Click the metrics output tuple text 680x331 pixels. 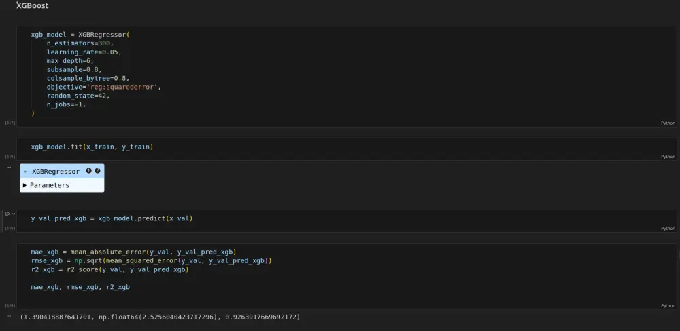coord(160,317)
